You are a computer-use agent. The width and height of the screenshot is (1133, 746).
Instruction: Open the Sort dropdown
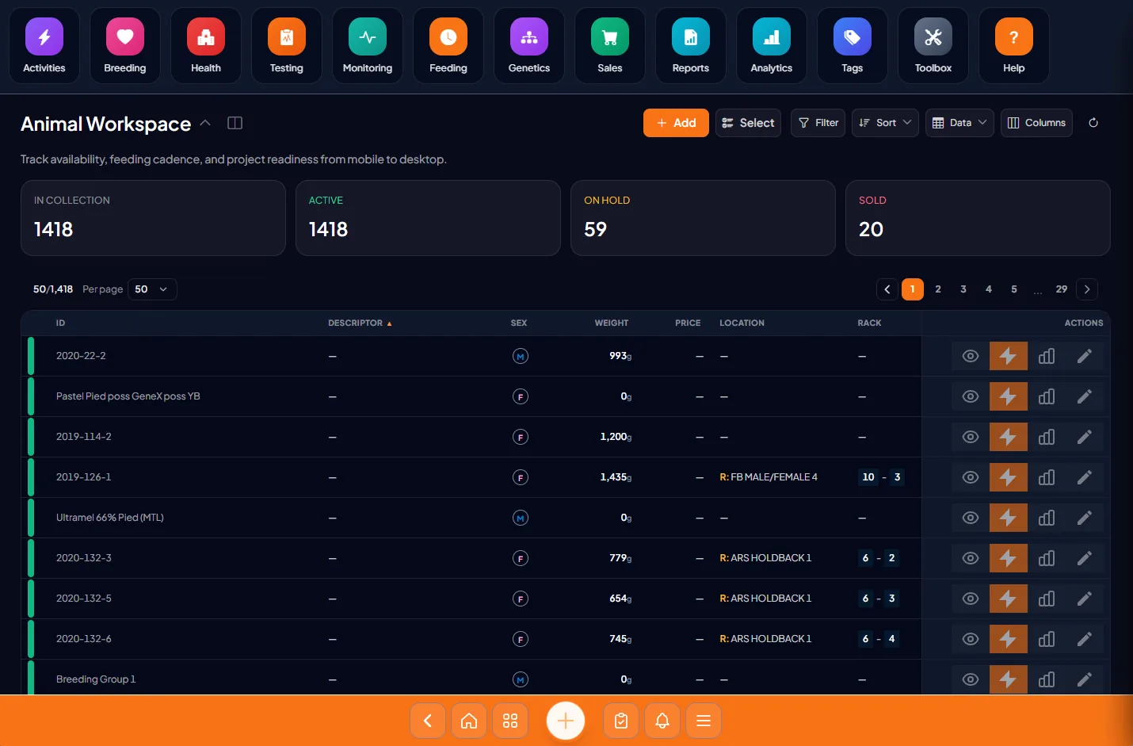click(x=885, y=123)
